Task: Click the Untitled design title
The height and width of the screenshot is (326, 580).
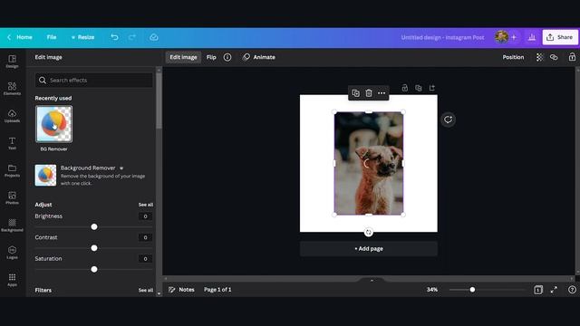Action: (x=442, y=37)
